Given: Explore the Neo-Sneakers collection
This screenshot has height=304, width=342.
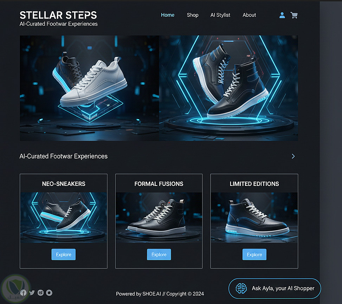Looking at the screenshot, I should point(64,254).
